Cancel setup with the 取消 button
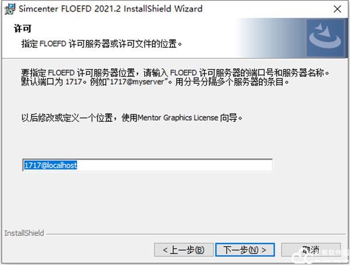 pyautogui.click(x=311, y=250)
